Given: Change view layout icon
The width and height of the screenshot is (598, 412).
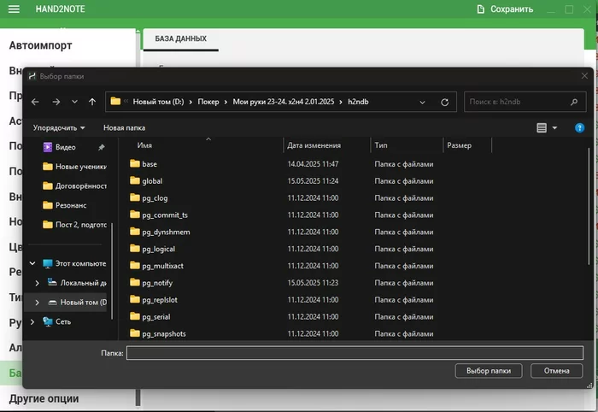Looking at the screenshot, I should (x=542, y=128).
